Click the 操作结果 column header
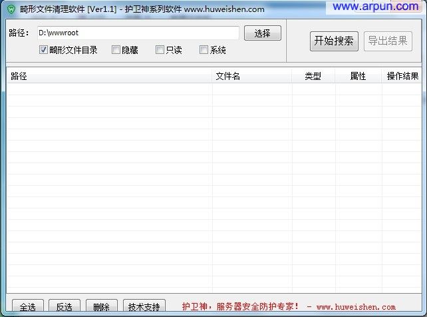Screen dimensions: 427x317 pos(402,76)
